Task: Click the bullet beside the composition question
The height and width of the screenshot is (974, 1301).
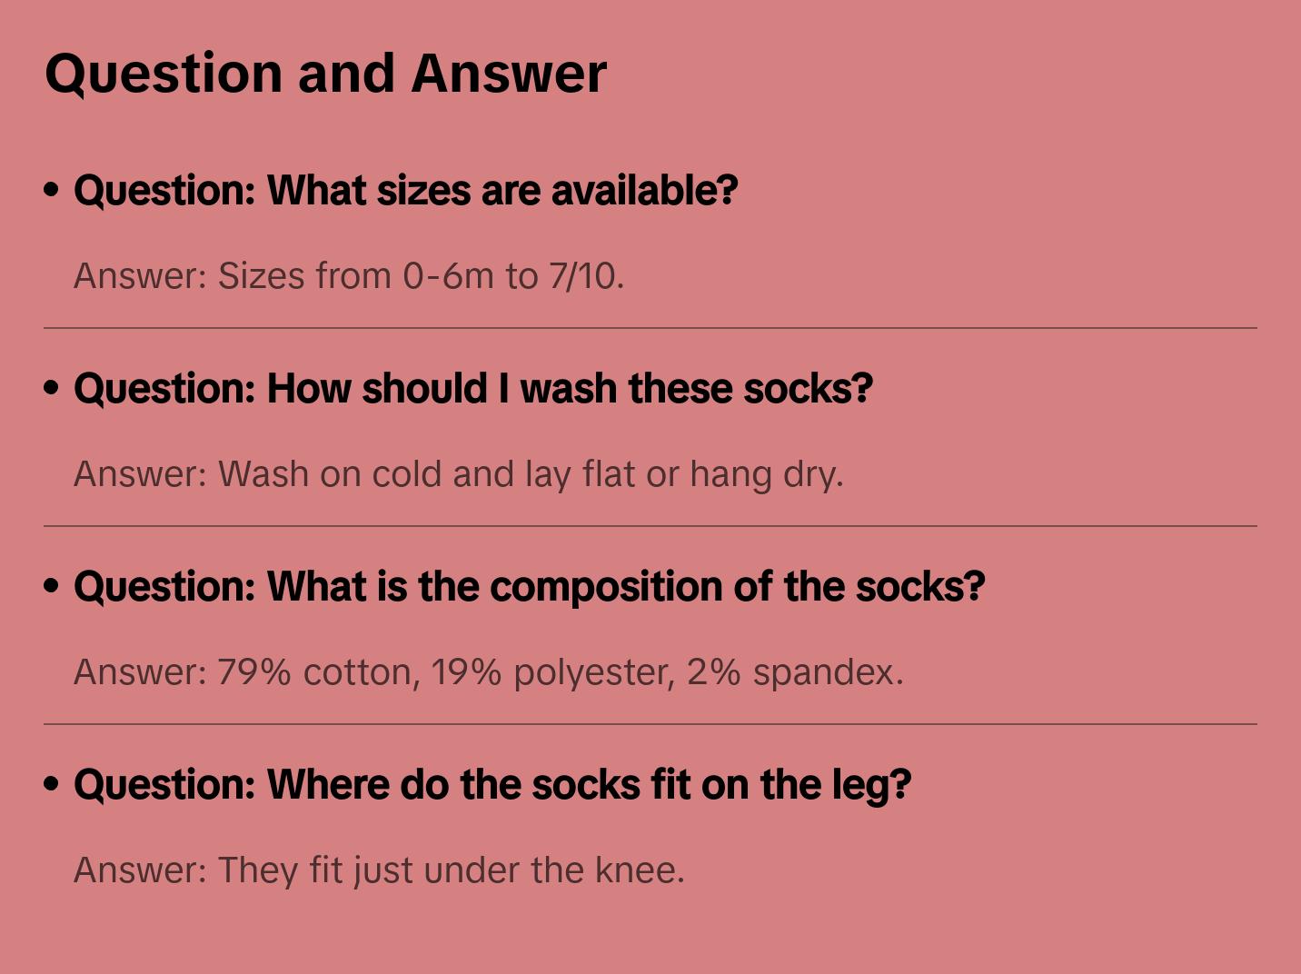Action: tap(52, 586)
